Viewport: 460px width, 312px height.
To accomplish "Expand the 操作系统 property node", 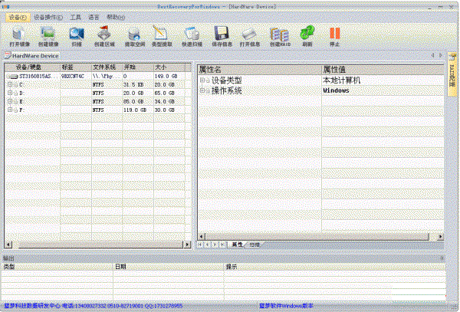I will point(204,90).
